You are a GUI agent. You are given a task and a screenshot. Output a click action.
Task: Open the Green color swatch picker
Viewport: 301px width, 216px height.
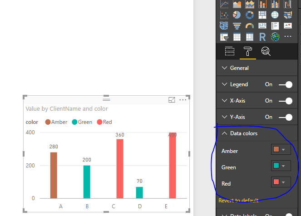click(x=281, y=166)
